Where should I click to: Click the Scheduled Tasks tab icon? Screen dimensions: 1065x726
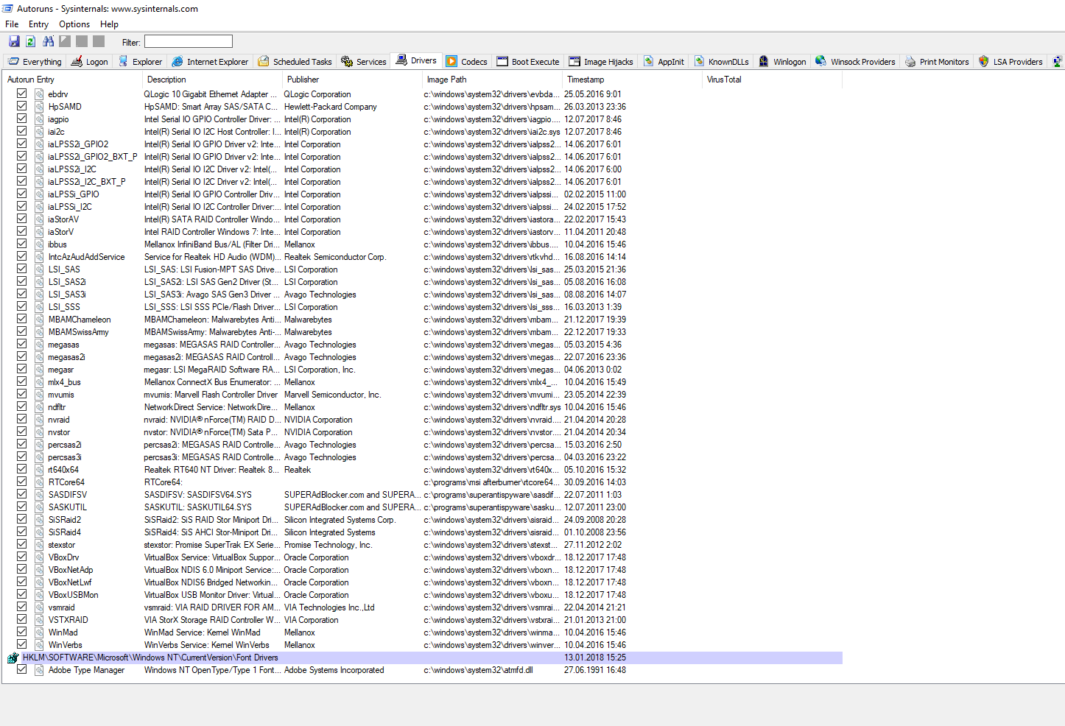(264, 62)
